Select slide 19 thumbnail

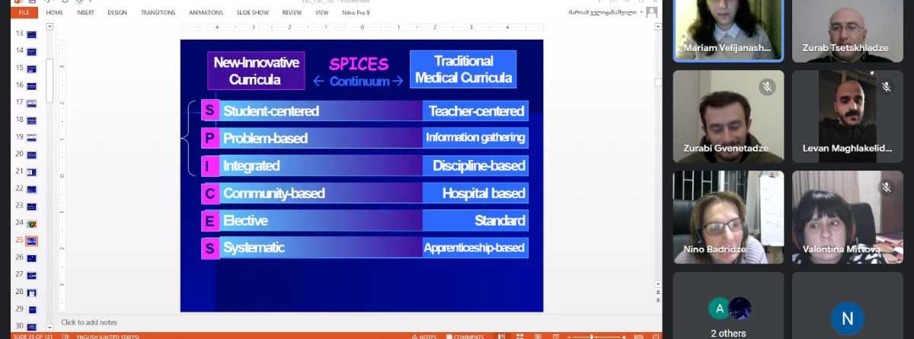click(x=32, y=138)
